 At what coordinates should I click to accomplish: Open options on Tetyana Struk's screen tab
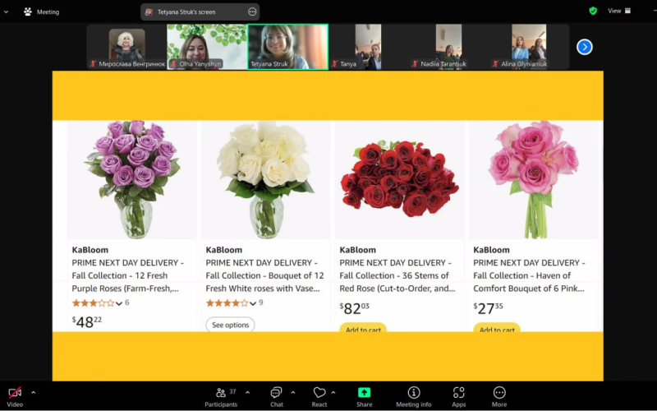tap(252, 12)
